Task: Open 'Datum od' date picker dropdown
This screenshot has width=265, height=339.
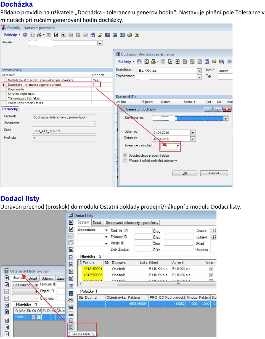Action: pos(193,133)
